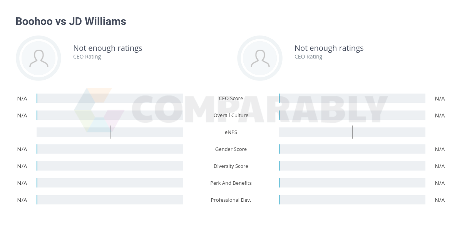462x231 pixels.
Task: Click JD Williams' eNPS bar marker
Action: [x=352, y=132]
